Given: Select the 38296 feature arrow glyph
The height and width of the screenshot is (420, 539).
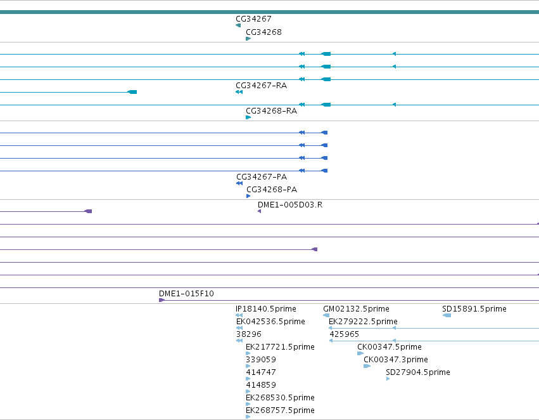Looking at the screenshot, I should [x=239, y=341].
